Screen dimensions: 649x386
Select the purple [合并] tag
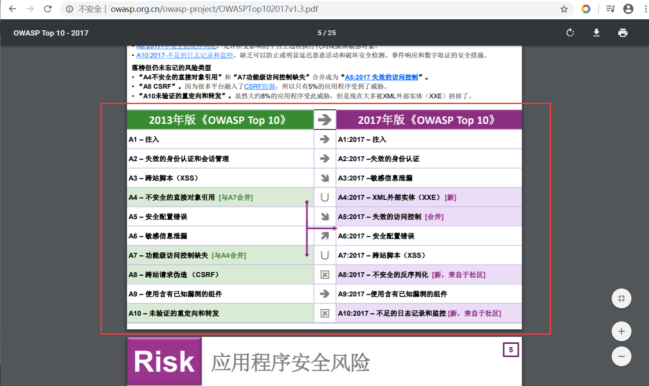click(x=434, y=217)
